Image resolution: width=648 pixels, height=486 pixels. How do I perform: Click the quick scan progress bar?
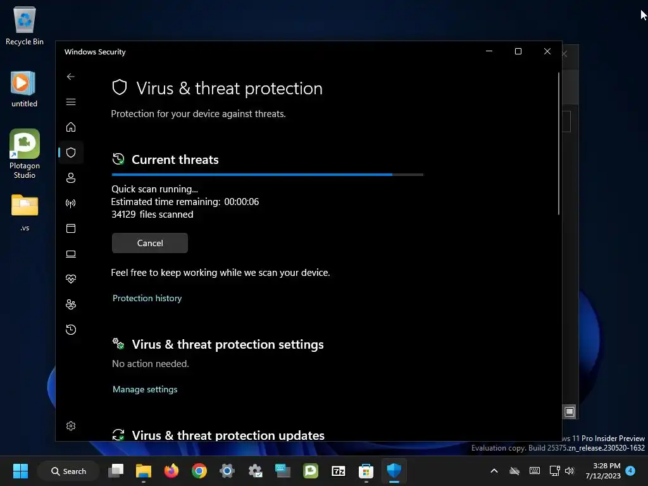pos(268,175)
